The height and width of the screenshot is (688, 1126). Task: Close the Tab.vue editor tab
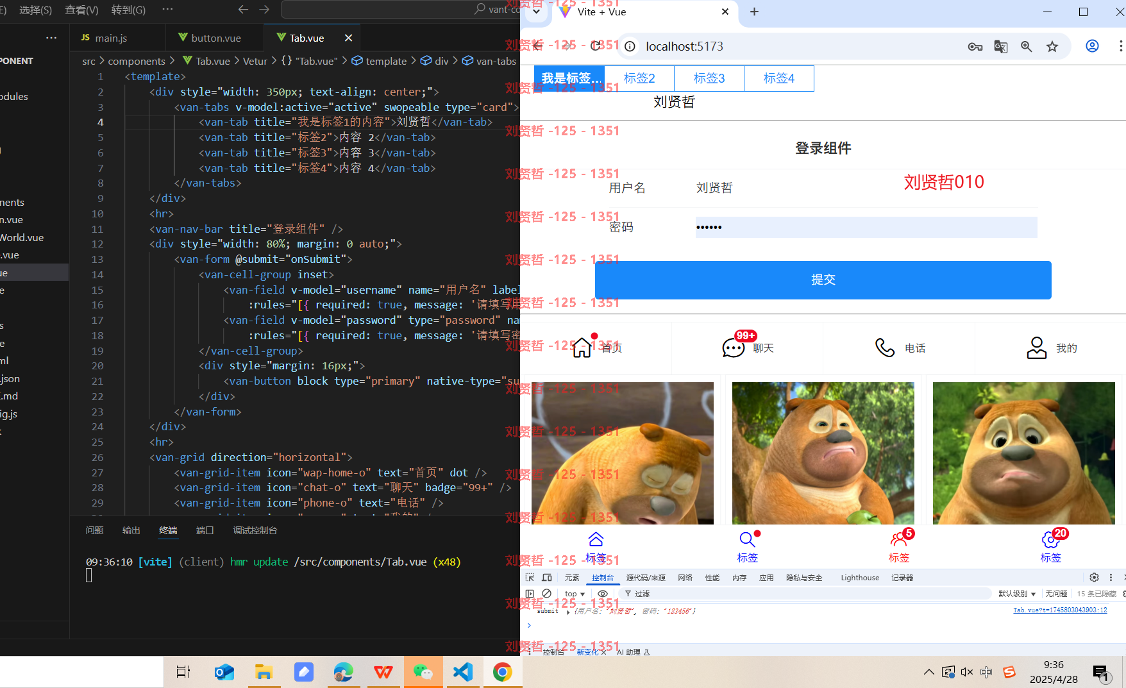coord(348,38)
